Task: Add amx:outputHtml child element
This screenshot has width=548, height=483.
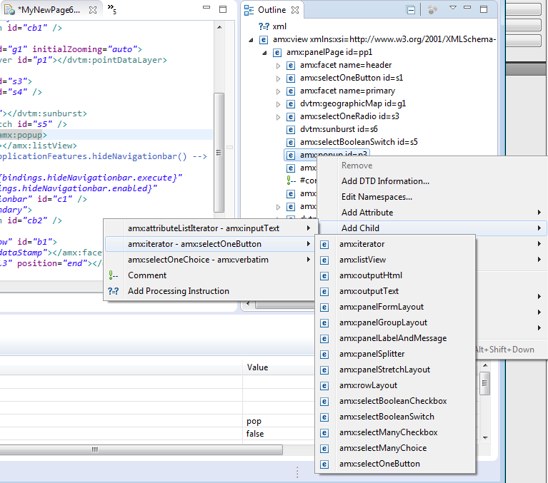Action: [x=395, y=275]
